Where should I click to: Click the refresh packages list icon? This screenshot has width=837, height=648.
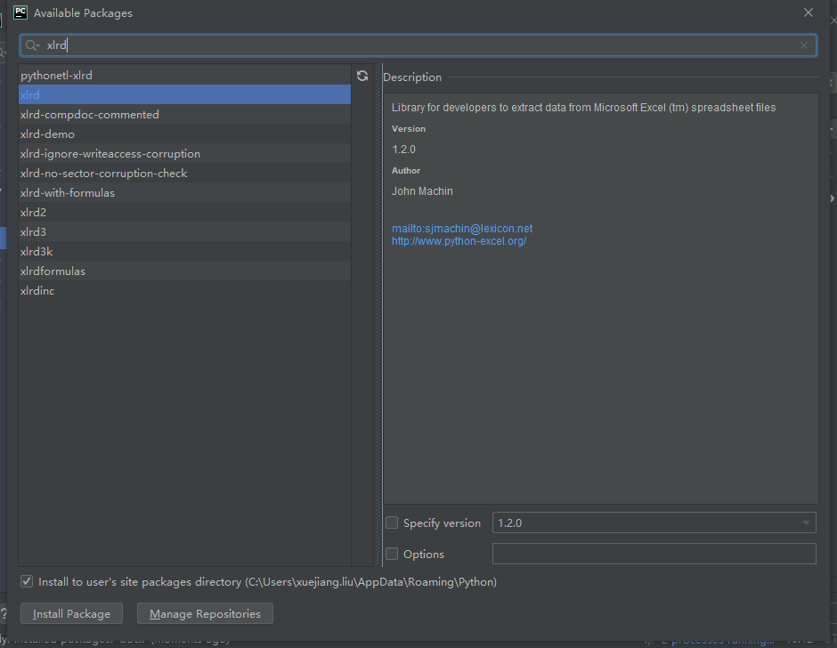click(362, 76)
